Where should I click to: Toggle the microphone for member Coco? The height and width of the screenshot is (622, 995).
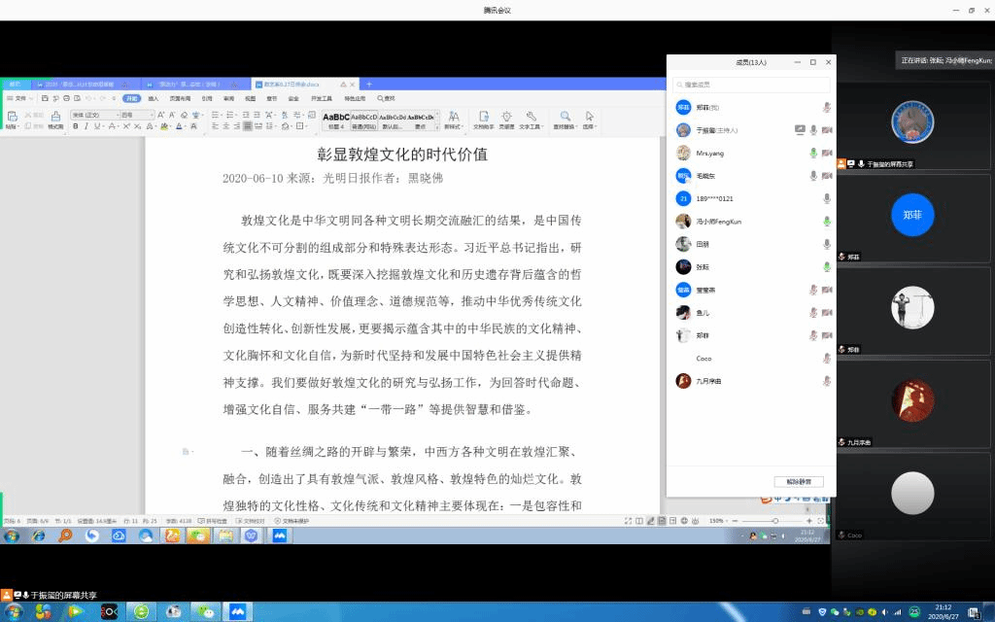pyautogui.click(x=827, y=358)
